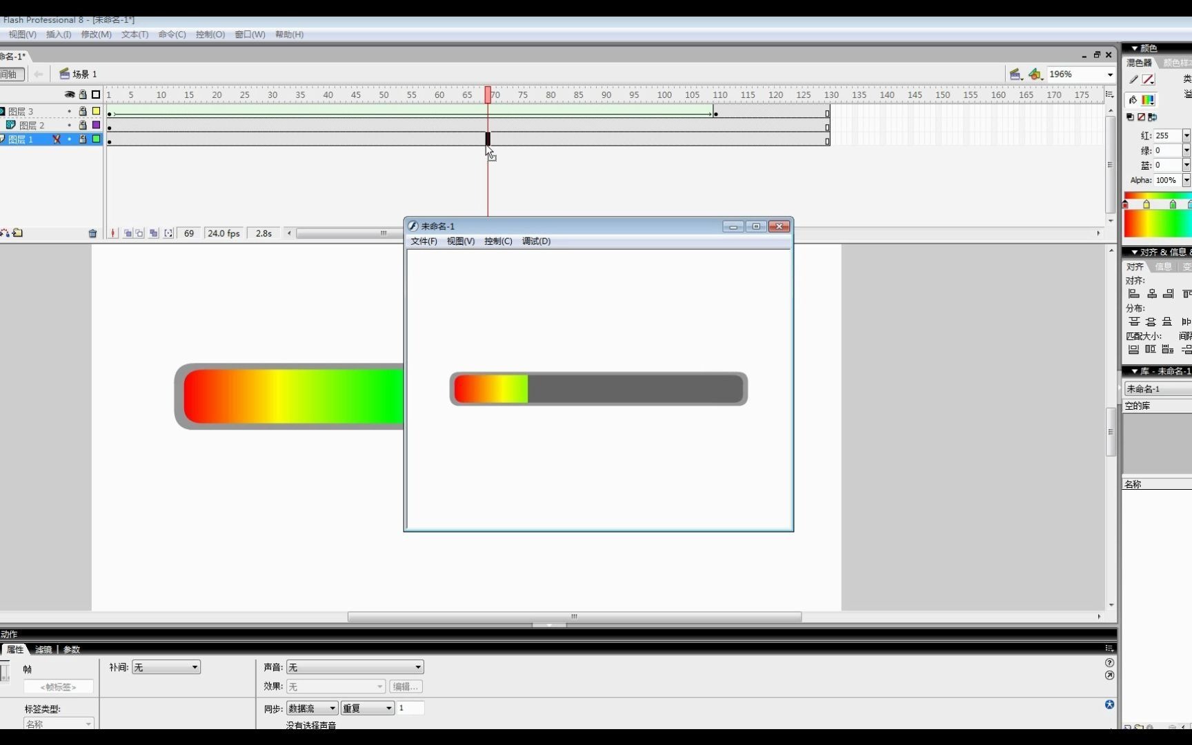1192x745 pixels.
Task: Toggle show/hide all layers eye icon
Action: (70, 95)
